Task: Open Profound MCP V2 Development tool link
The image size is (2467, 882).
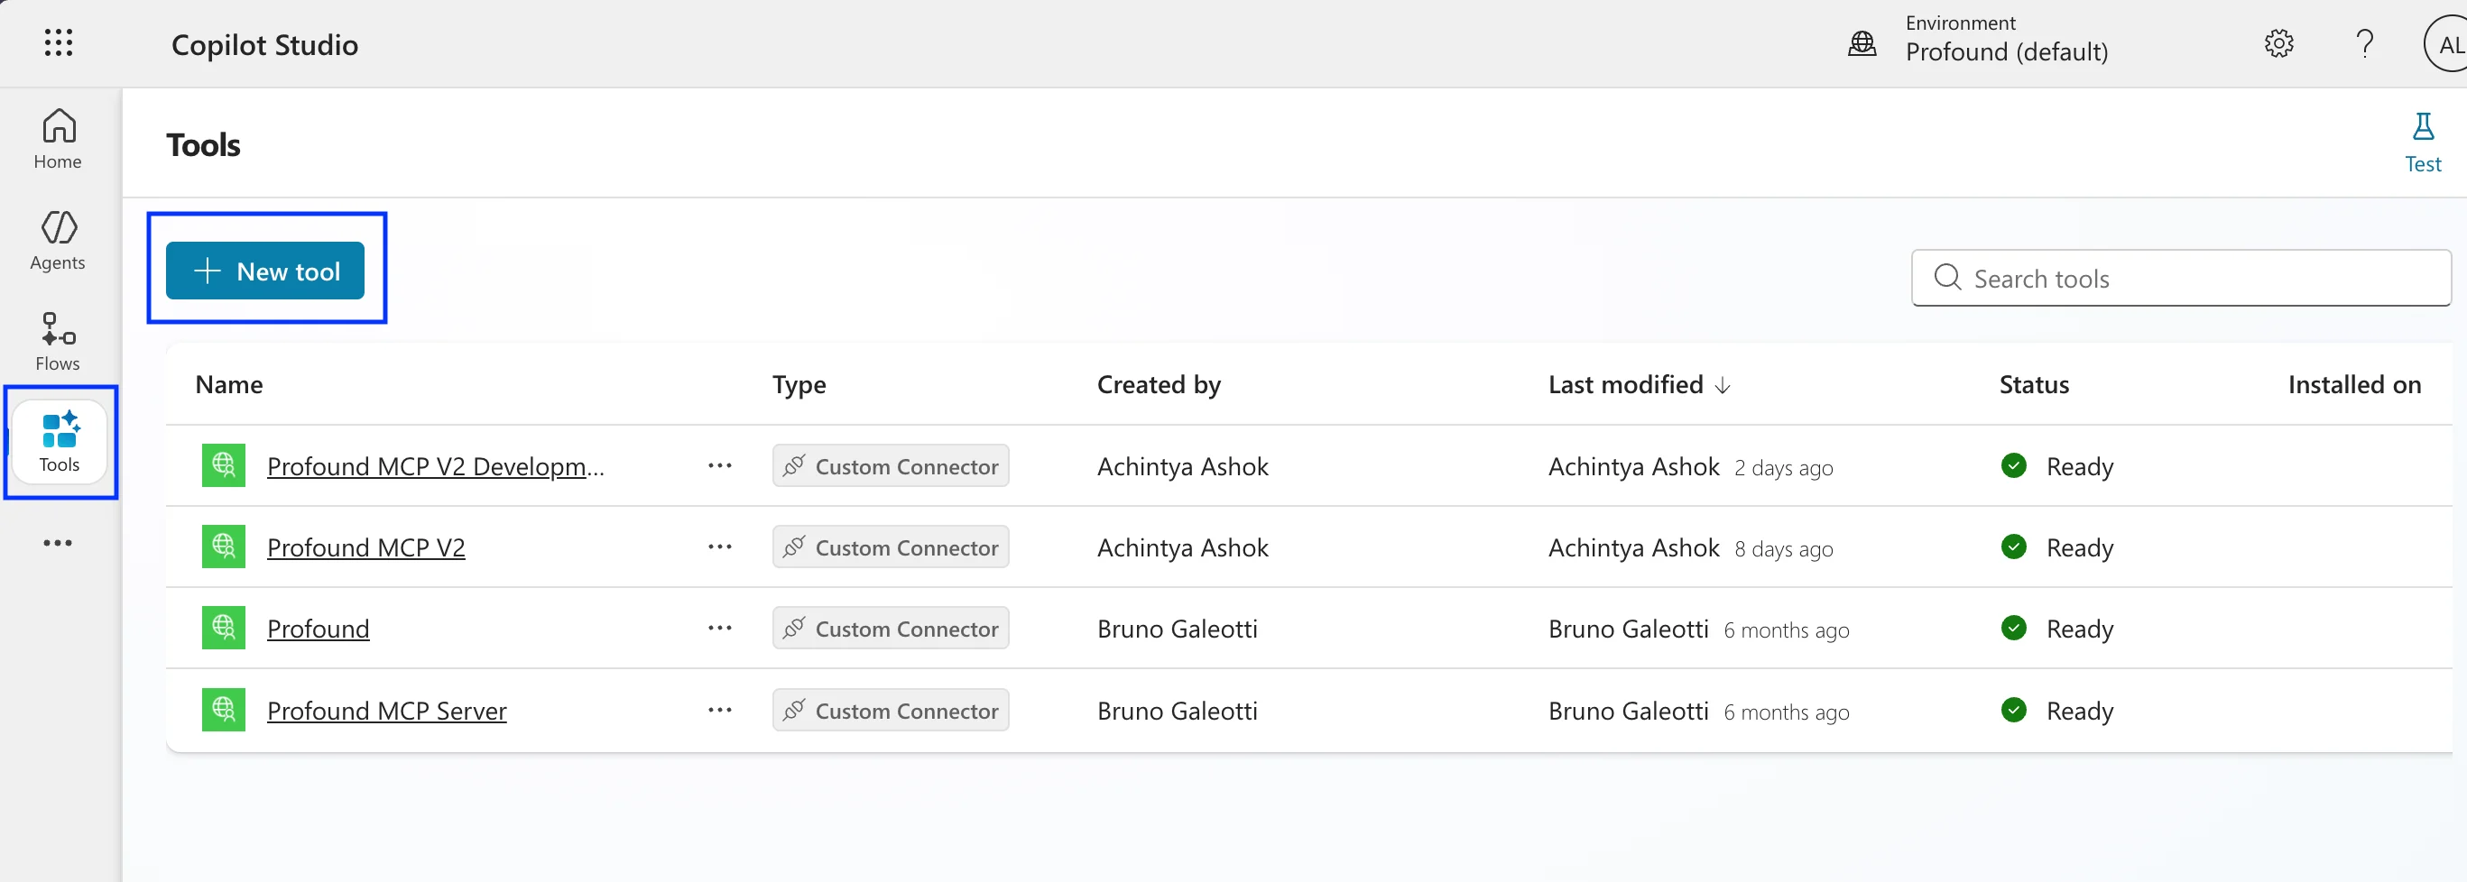Action: (436, 466)
